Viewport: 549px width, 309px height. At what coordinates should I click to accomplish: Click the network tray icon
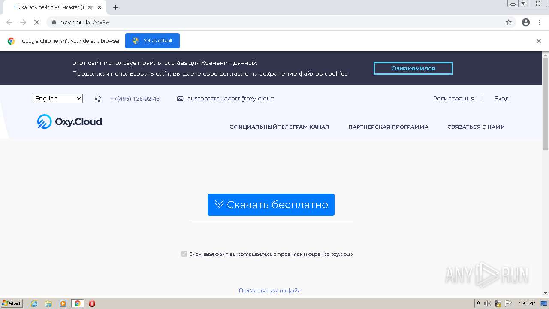[x=498, y=303]
